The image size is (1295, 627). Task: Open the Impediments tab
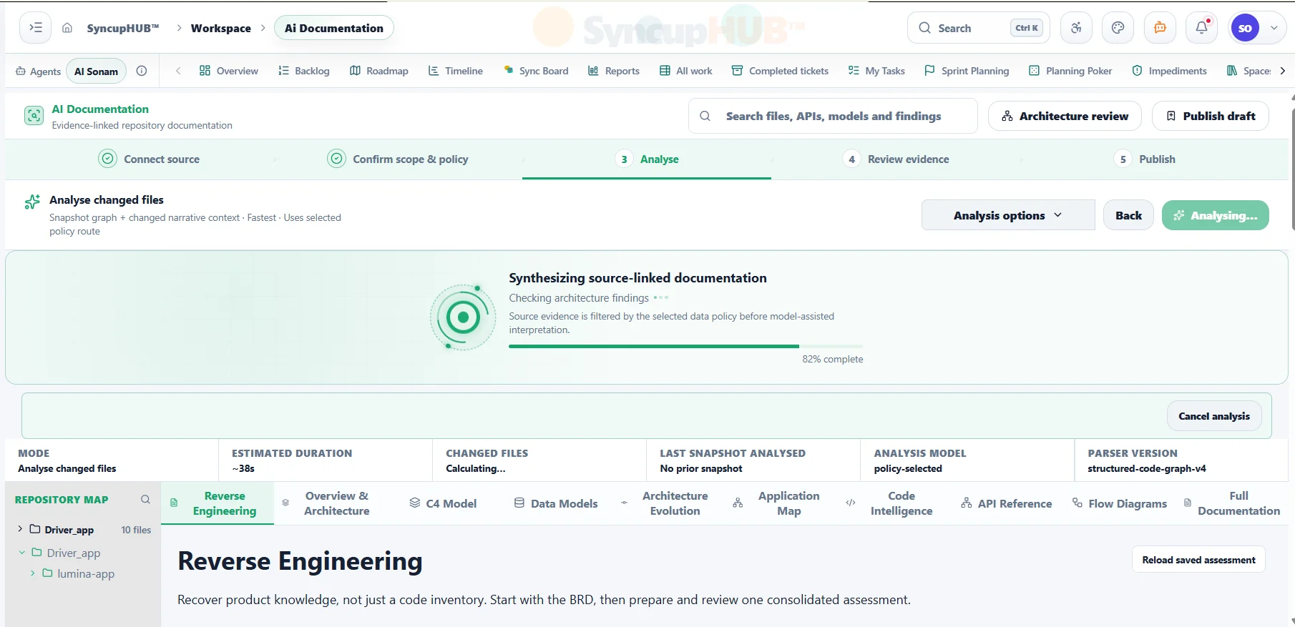(1169, 71)
